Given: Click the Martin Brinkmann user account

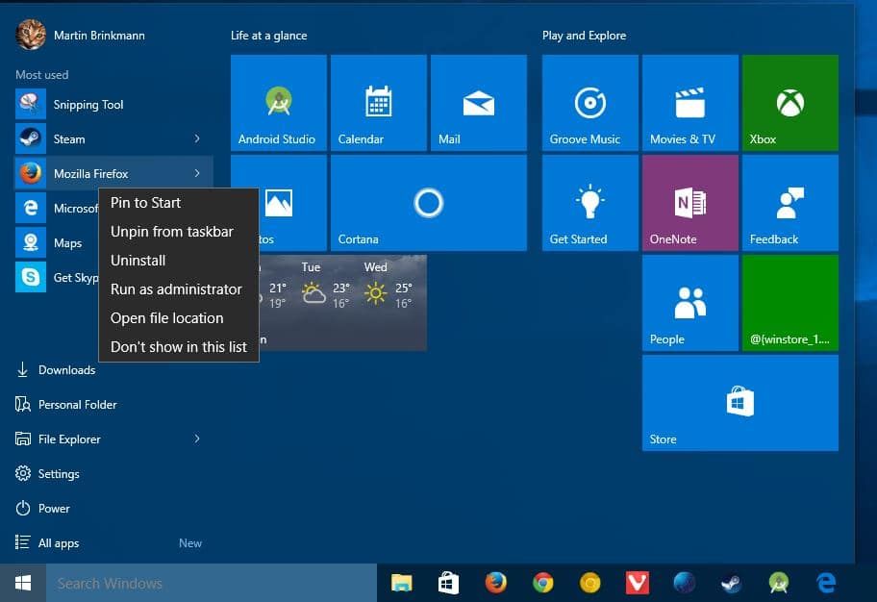Looking at the screenshot, I should click(x=81, y=35).
